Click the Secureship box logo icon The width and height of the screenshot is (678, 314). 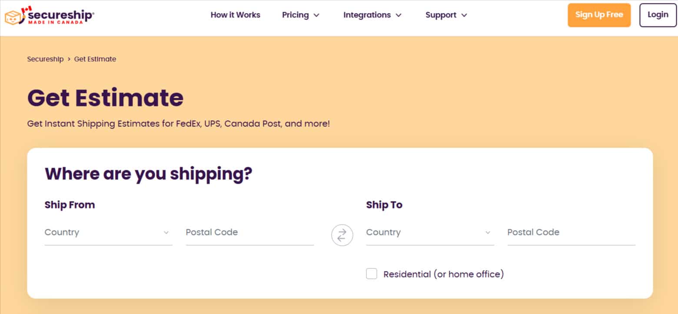(13, 17)
